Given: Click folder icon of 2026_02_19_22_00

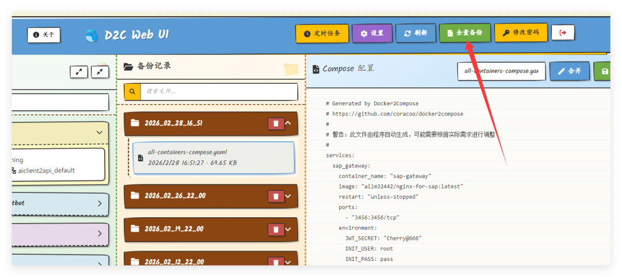Looking at the screenshot, I should coord(135,229).
